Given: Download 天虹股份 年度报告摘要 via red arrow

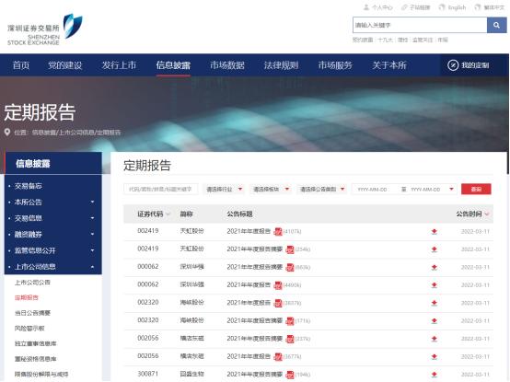Looking at the screenshot, I should [435, 249].
